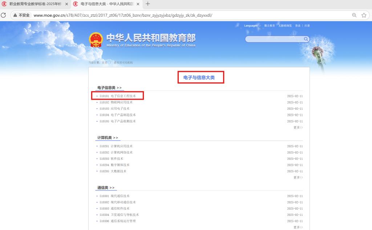Click the date beside 510205 大数据技术
This screenshot has height=230, width=372.
click(295, 171)
